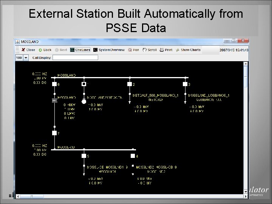
Task: Open the SystemOverview display
Action: pyautogui.click(x=109, y=50)
